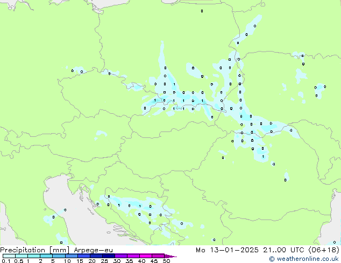
Task: Select the legend swatch between 1 and 2
Action: coord(34,256)
